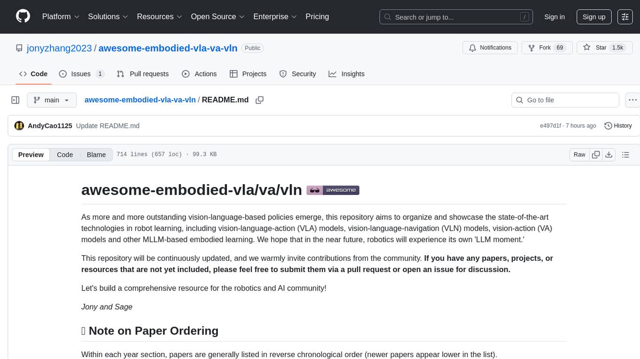This screenshot has height=359, width=640.
Task: Open jonyzhang2023 owner profile link
Action: coord(60,48)
